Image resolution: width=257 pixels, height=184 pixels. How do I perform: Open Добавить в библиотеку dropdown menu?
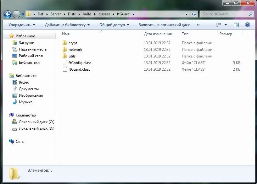(67, 25)
